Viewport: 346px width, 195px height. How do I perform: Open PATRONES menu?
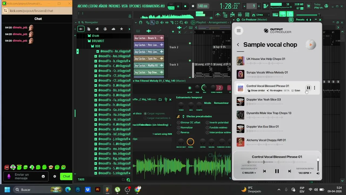(x=114, y=6)
